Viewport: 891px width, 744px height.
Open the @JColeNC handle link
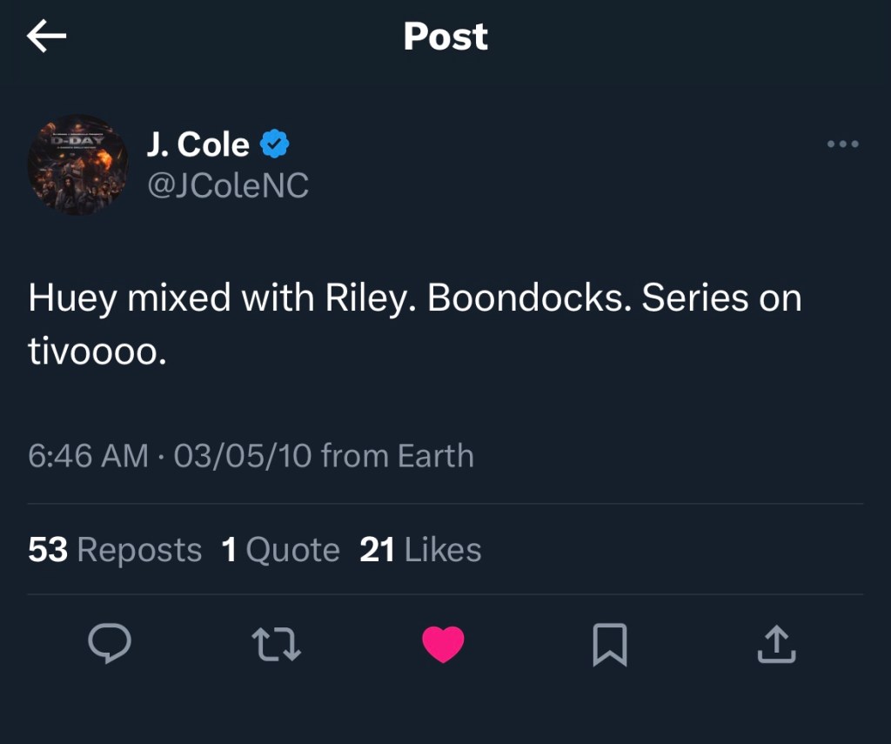(x=228, y=185)
